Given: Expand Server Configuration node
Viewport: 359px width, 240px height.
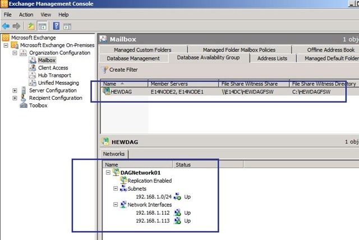Looking at the screenshot, I should point(15,91).
